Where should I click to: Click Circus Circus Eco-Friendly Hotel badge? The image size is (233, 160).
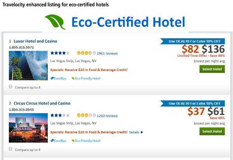[86, 141]
